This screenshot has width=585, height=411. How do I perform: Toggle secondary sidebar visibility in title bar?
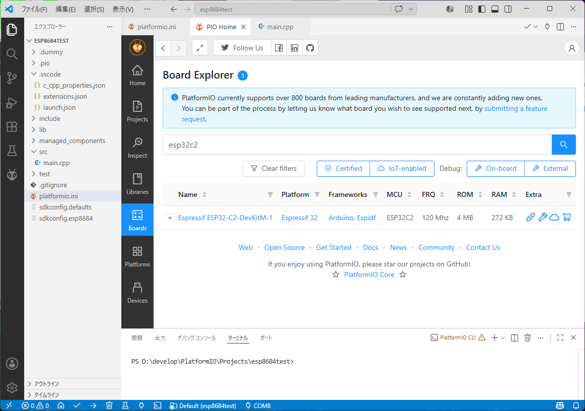point(508,9)
